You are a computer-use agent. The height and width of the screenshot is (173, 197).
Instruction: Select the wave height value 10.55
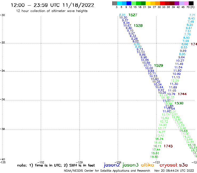pos(145,60)
